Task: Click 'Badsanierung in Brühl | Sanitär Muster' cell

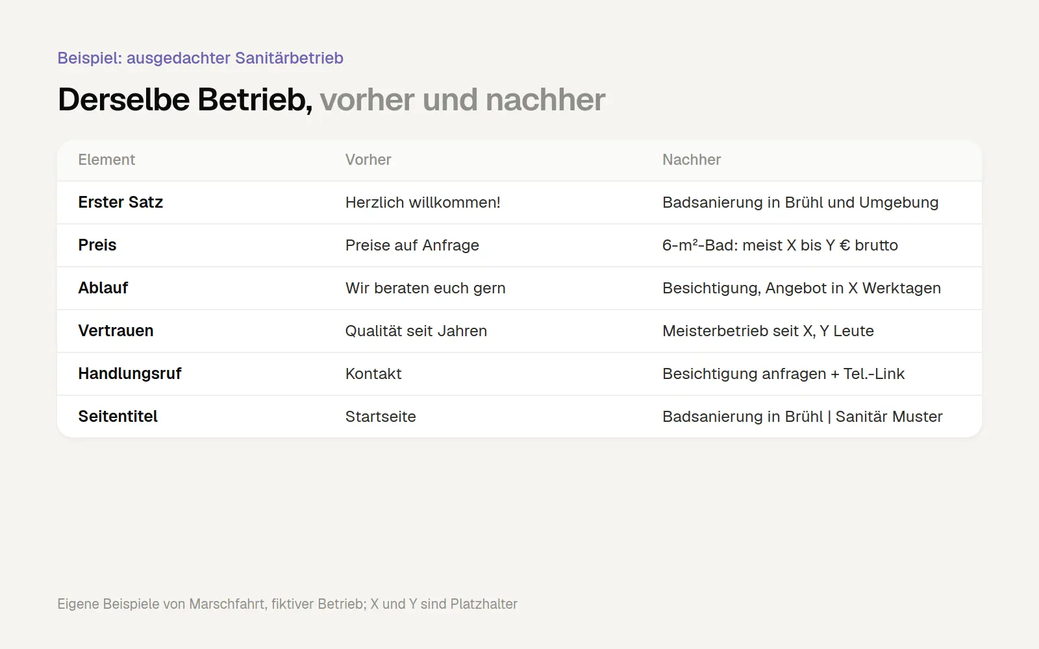Action: [803, 417]
